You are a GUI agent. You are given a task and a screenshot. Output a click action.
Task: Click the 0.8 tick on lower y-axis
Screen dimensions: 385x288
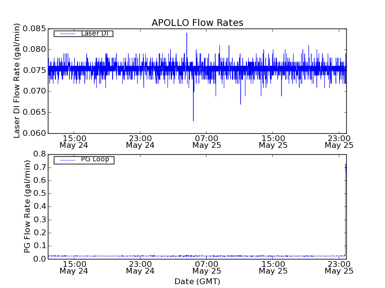(x=40, y=154)
